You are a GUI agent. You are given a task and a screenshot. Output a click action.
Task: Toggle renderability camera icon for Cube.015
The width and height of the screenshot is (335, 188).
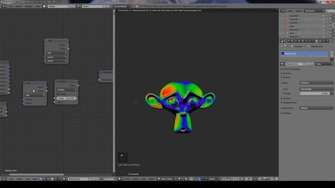[330, 16]
